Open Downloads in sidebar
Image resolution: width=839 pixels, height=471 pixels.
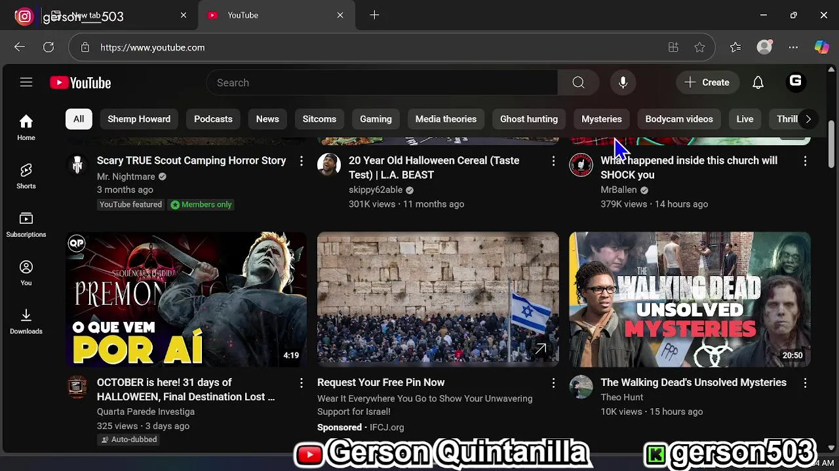(x=26, y=321)
